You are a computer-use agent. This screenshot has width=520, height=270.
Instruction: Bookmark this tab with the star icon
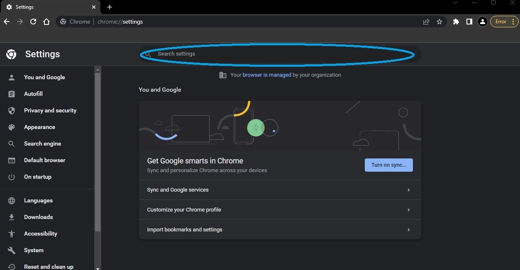[439, 22]
